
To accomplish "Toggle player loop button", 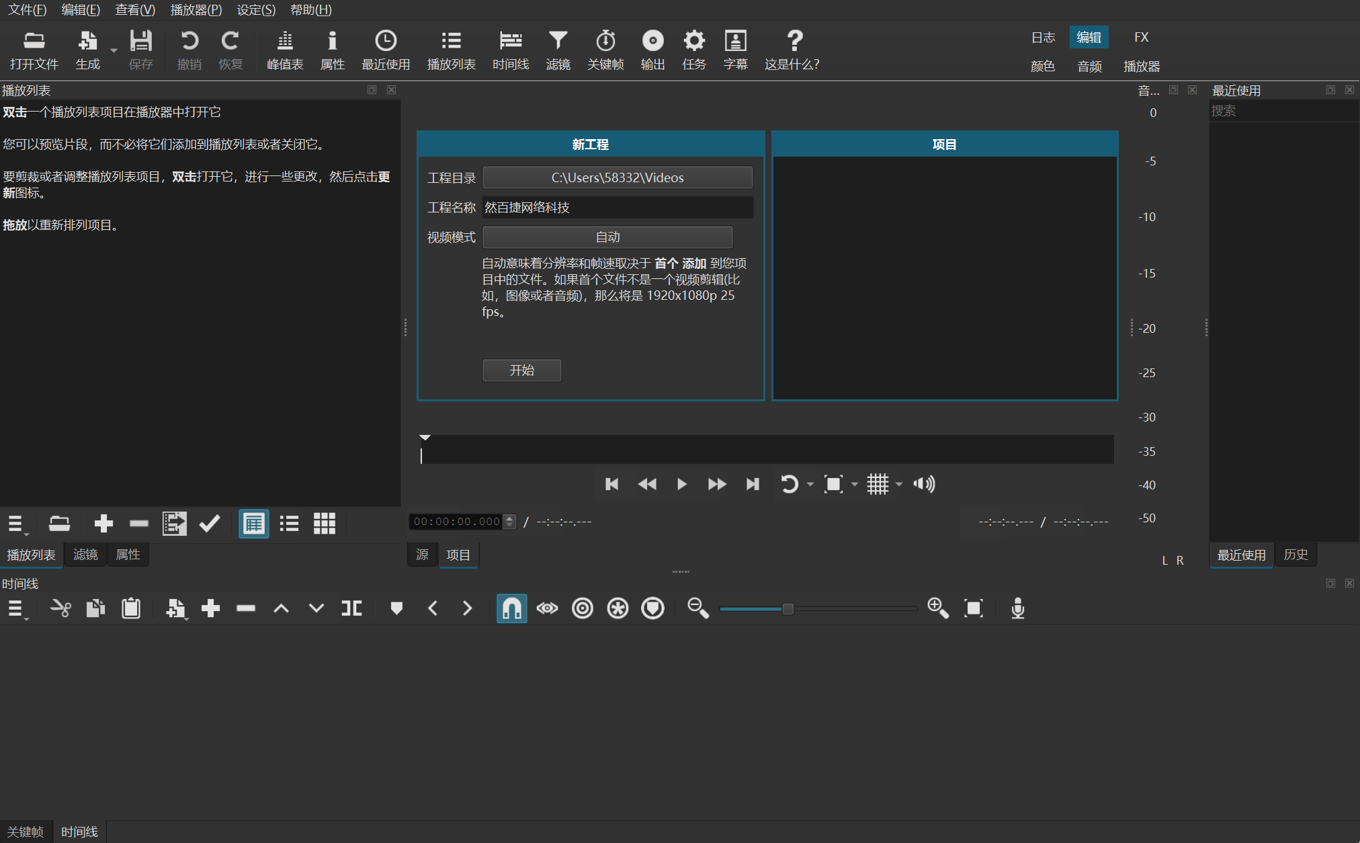I will point(790,484).
